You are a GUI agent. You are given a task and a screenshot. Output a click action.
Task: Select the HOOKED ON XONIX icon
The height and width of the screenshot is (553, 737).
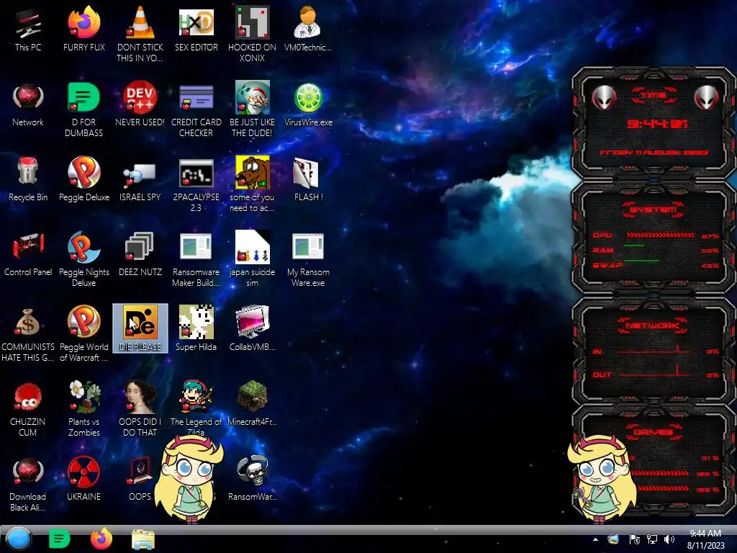point(252,34)
